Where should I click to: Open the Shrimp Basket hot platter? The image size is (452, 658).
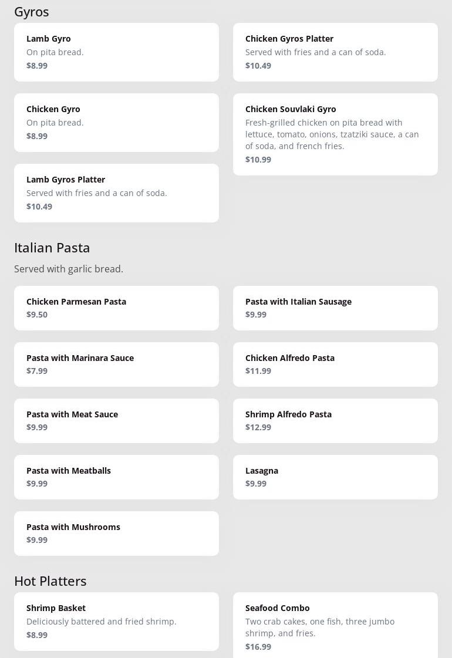[x=116, y=622]
